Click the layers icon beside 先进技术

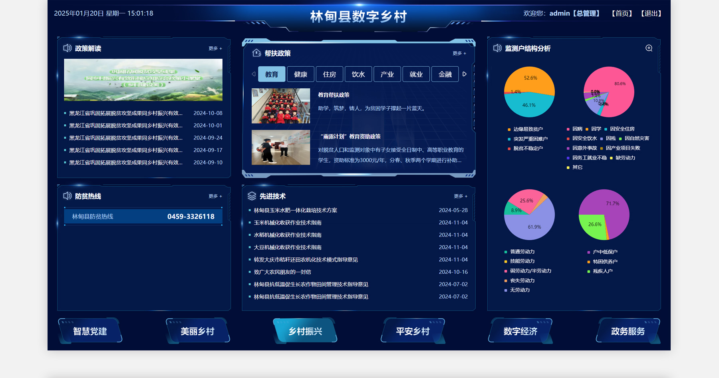(x=252, y=196)
